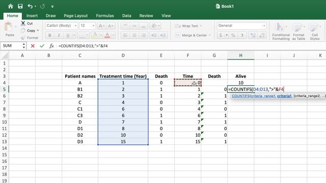Open Cell Styles gallery

[315, 31]
